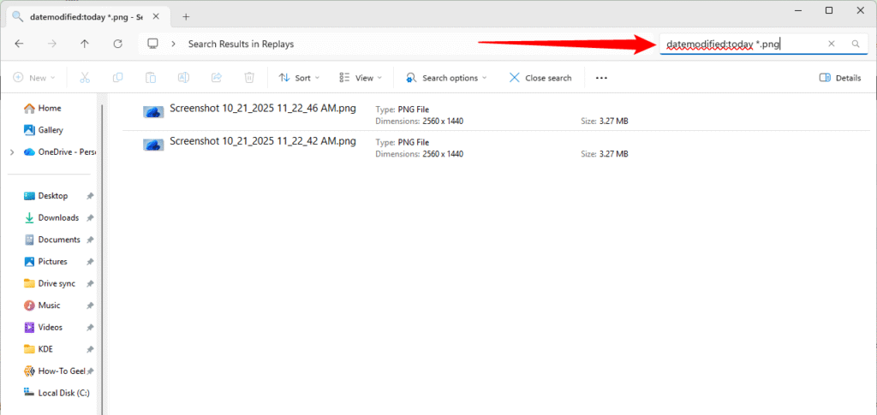
Task: Click the Close search button
Action: (x=540, y=78)
